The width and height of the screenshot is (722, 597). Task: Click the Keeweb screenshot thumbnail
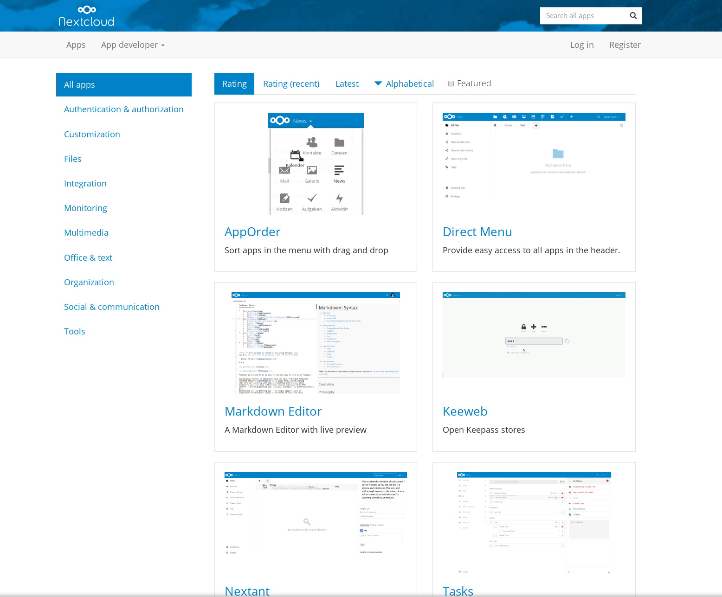coord(534,335)
